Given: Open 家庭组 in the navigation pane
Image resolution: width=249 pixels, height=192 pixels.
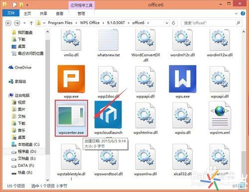Looking at the screenshot, I should point(17,81).
